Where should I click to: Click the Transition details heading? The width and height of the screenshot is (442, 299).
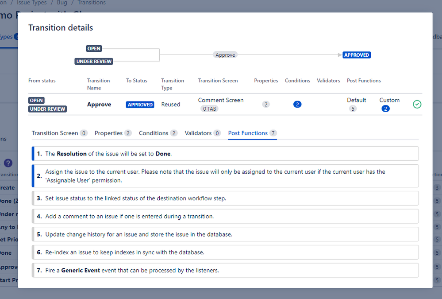click(61, 27)
